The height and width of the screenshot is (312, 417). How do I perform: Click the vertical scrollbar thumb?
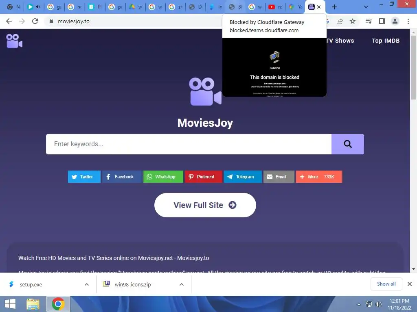point(414,68)
